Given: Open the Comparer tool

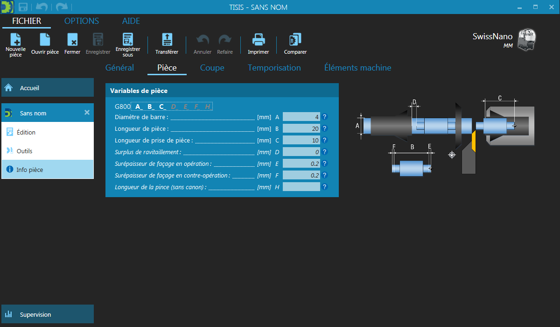Looking at the screenshot, I should [295, 40].
